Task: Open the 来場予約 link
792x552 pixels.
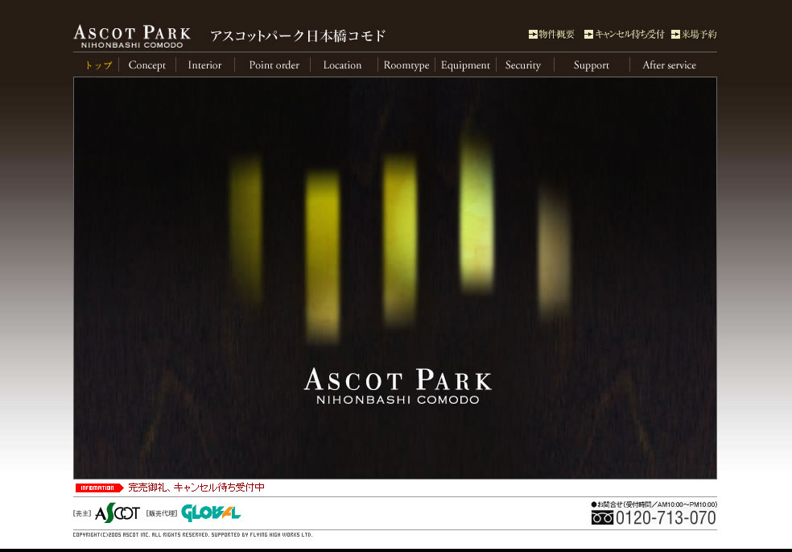Action: (699, 35)
